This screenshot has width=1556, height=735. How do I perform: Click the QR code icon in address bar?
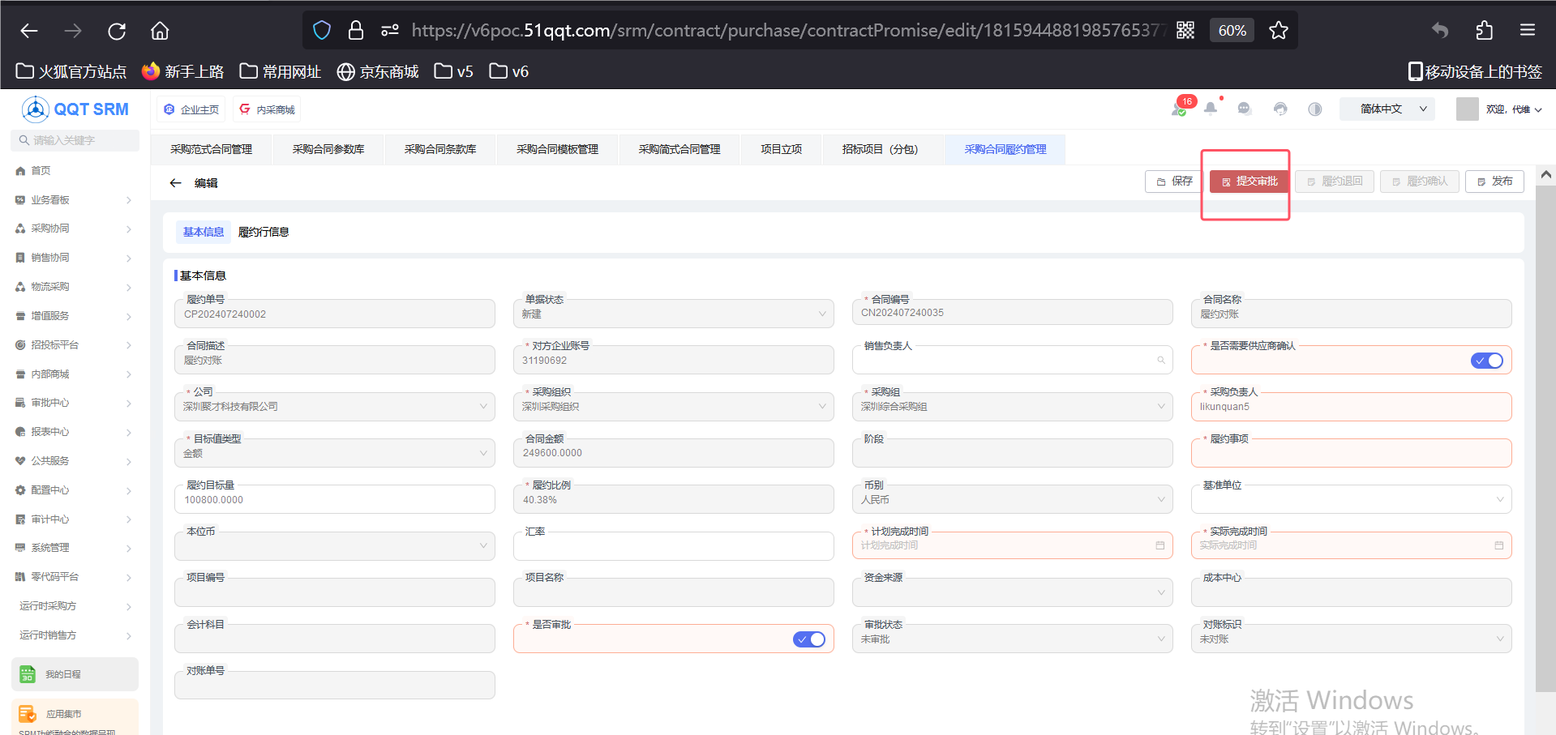(x=1185, y=31)
